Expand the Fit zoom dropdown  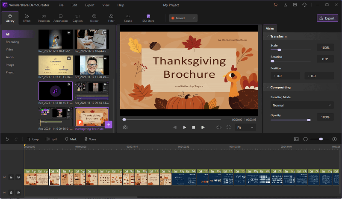246,127
